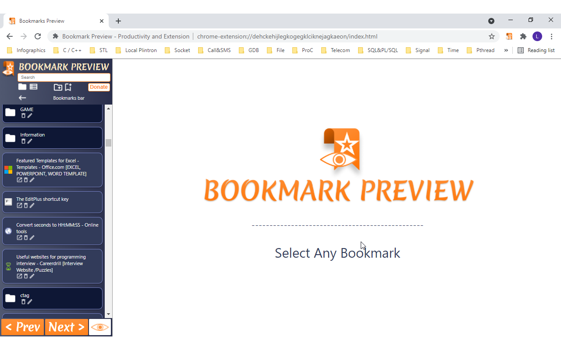Click the Donate button

99,87
